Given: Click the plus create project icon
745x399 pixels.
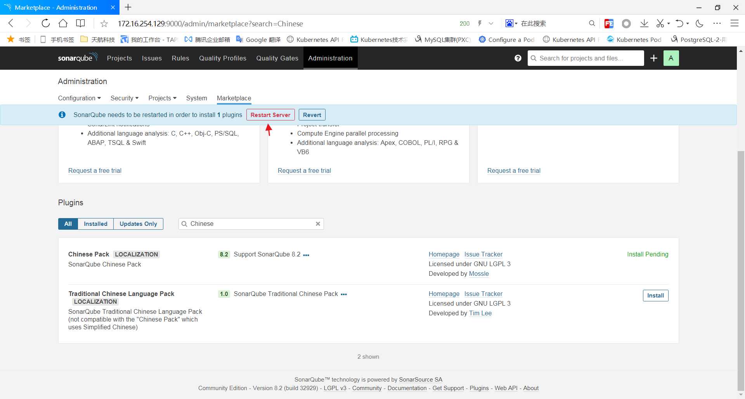Looking at the screenshot, I should click(654, 58).
